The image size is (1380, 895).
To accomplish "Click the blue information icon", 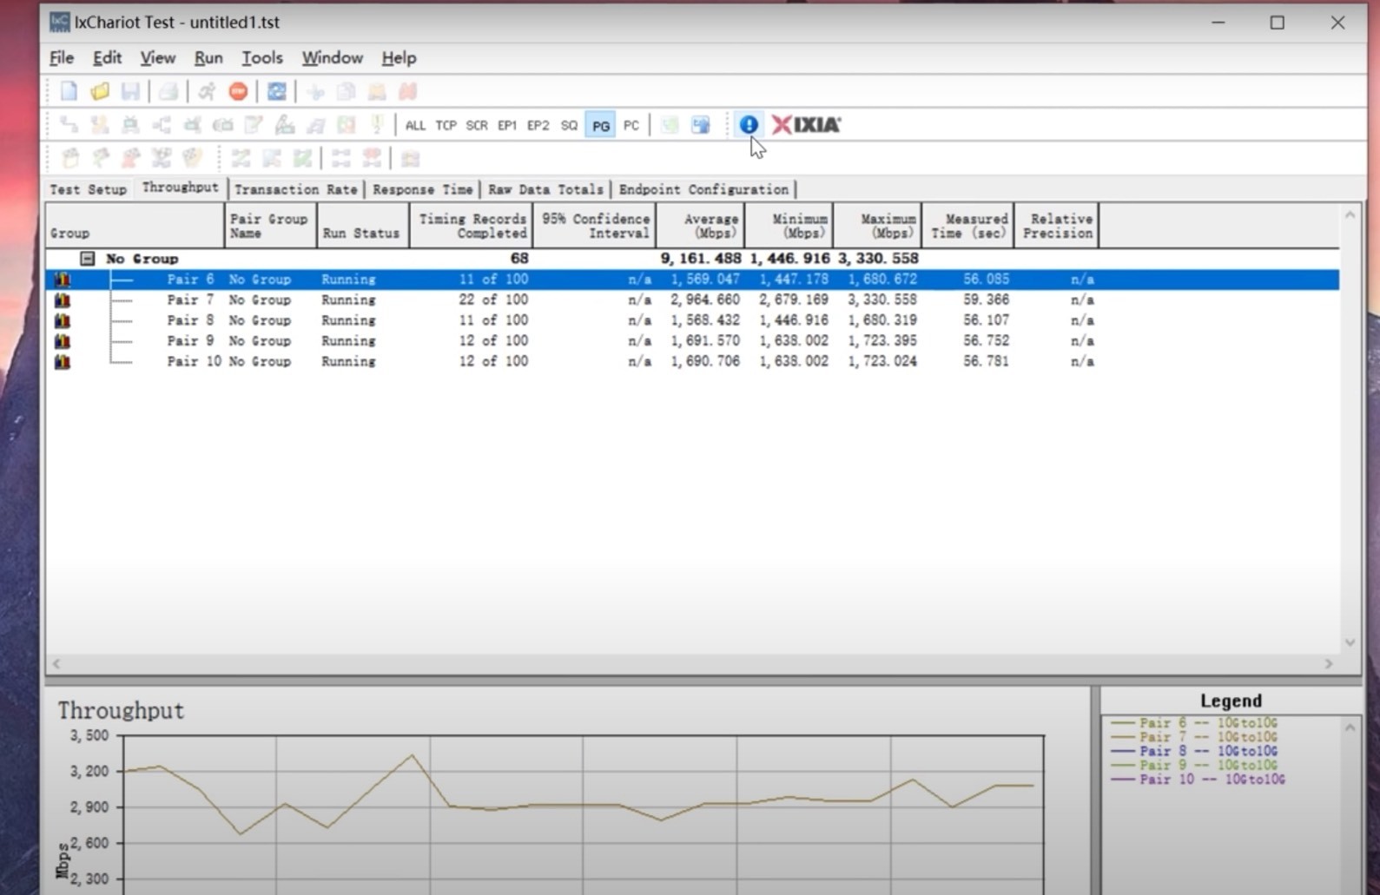I will pyautogui.click(x=748, y=125).
